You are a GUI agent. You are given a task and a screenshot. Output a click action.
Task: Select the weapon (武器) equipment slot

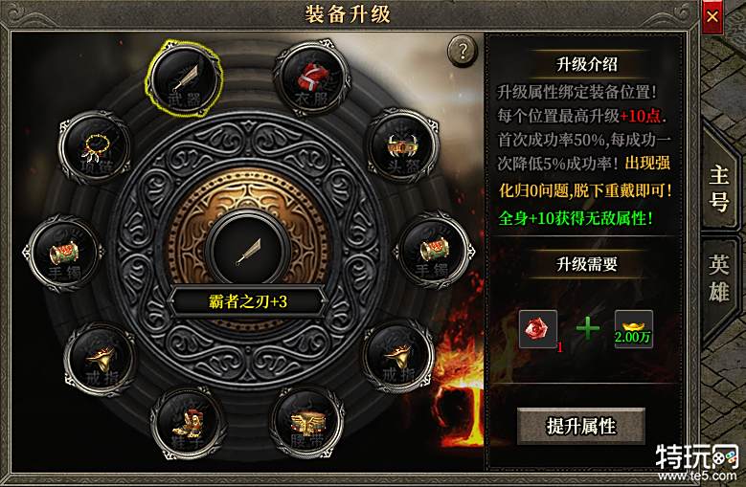tap(184, 78)
